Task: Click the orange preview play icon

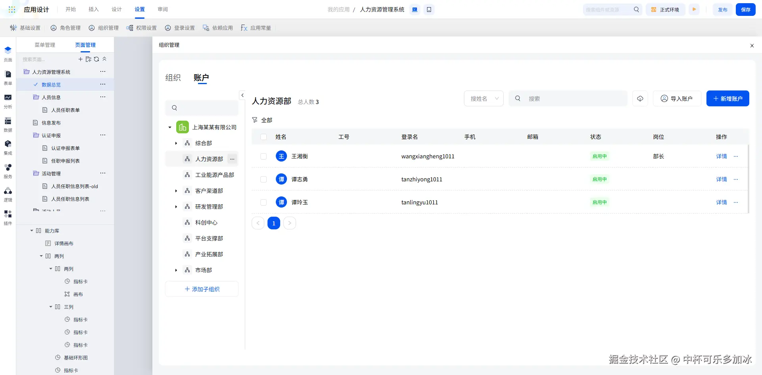Action: pyautogui.click(x=694, y=10)
